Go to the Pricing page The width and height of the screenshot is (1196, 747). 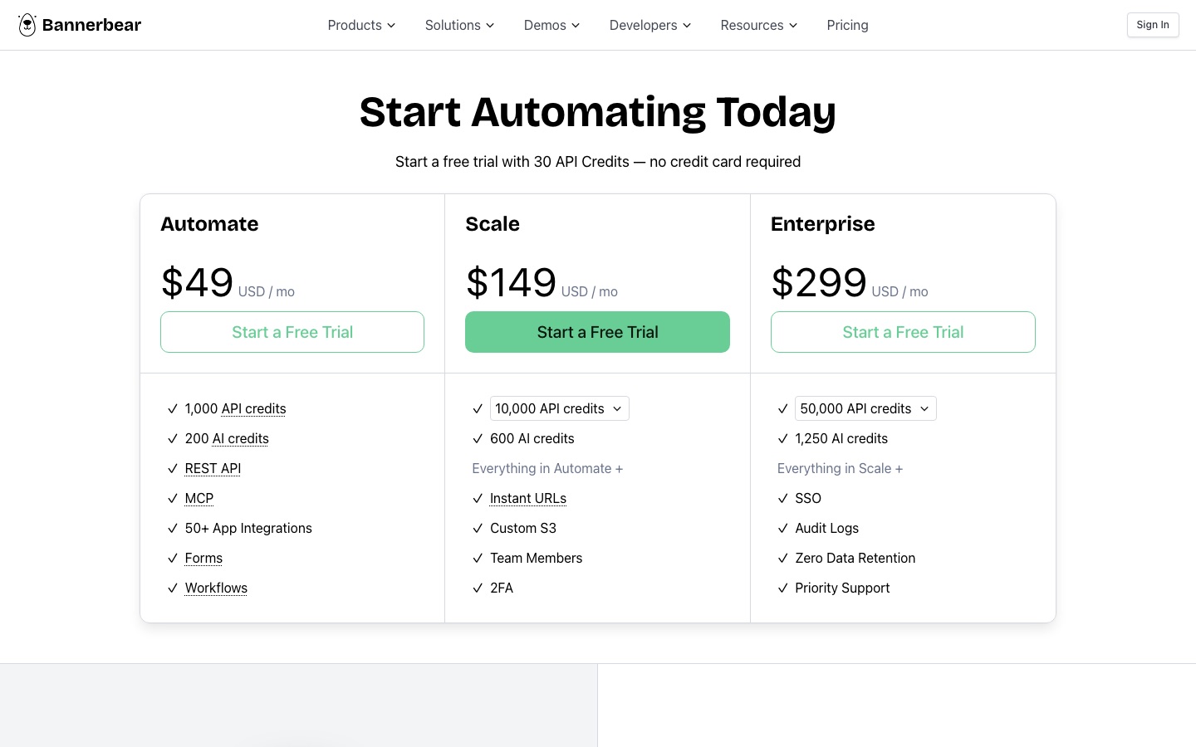click(847, 25)
